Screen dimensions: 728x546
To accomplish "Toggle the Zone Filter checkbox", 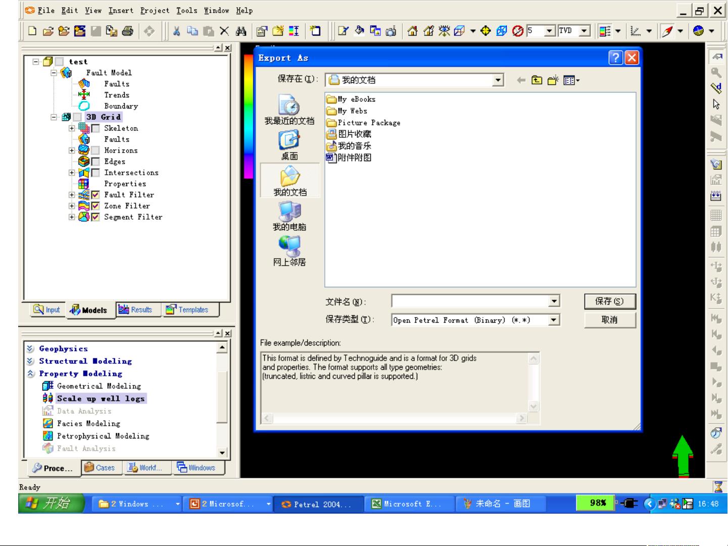I will [95, 206].
